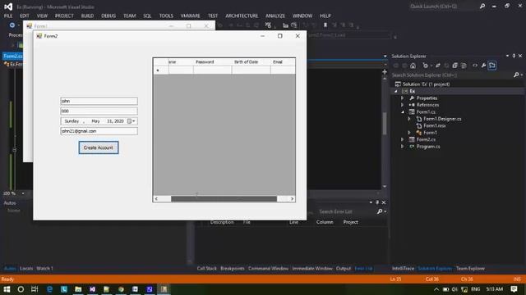Screen dimensions: 526x295
Task: Click the Create Account button
Action: (x=99, y=147)
